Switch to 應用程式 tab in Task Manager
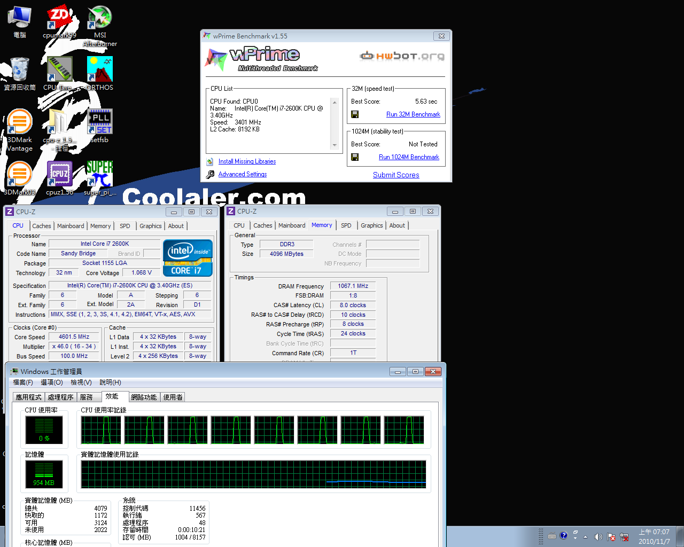 coord(28,397)
